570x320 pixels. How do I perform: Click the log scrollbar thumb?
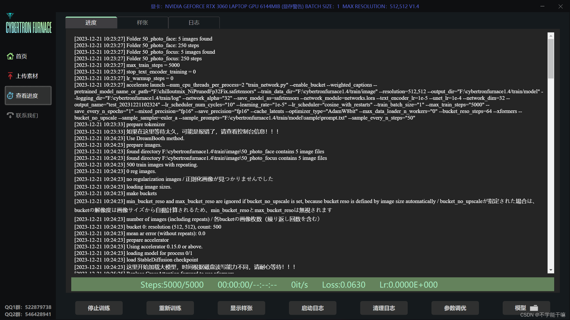click(551, 58)
